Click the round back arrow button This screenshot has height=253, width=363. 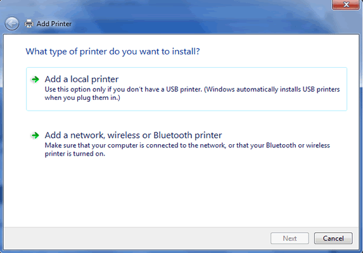point(12,23)
